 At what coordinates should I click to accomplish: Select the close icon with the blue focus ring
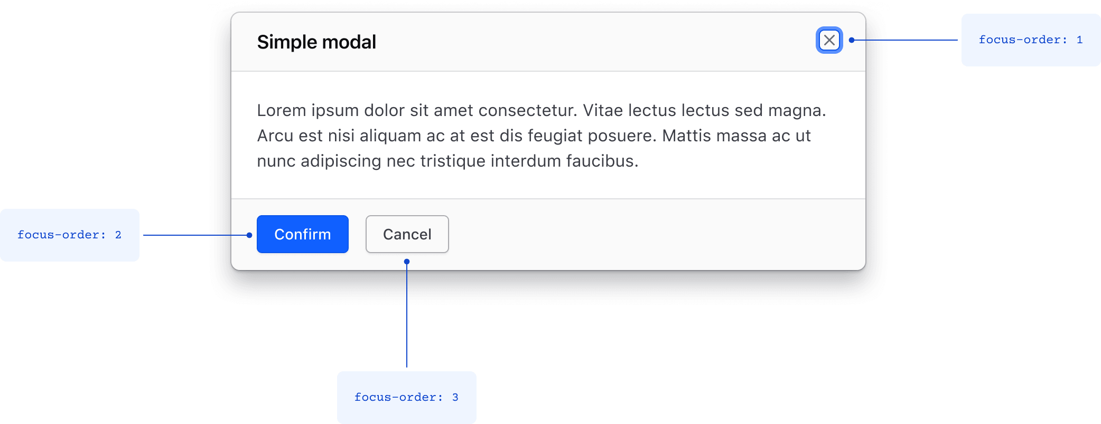pos(829,40)
